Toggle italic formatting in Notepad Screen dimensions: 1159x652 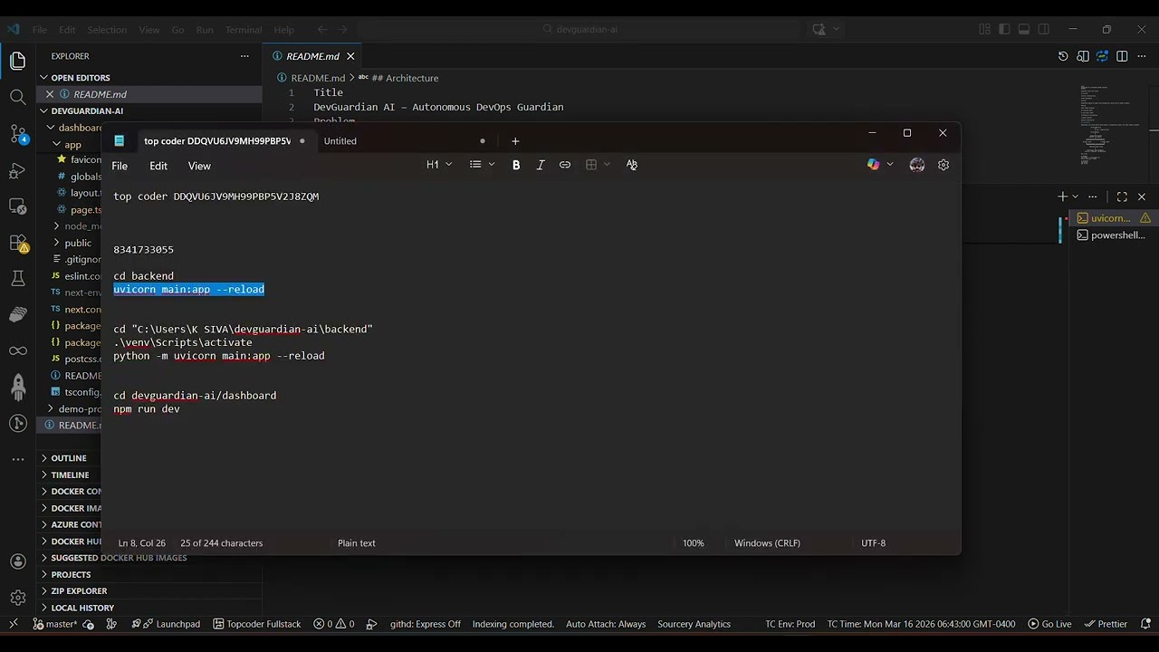[x=541, y=165]
